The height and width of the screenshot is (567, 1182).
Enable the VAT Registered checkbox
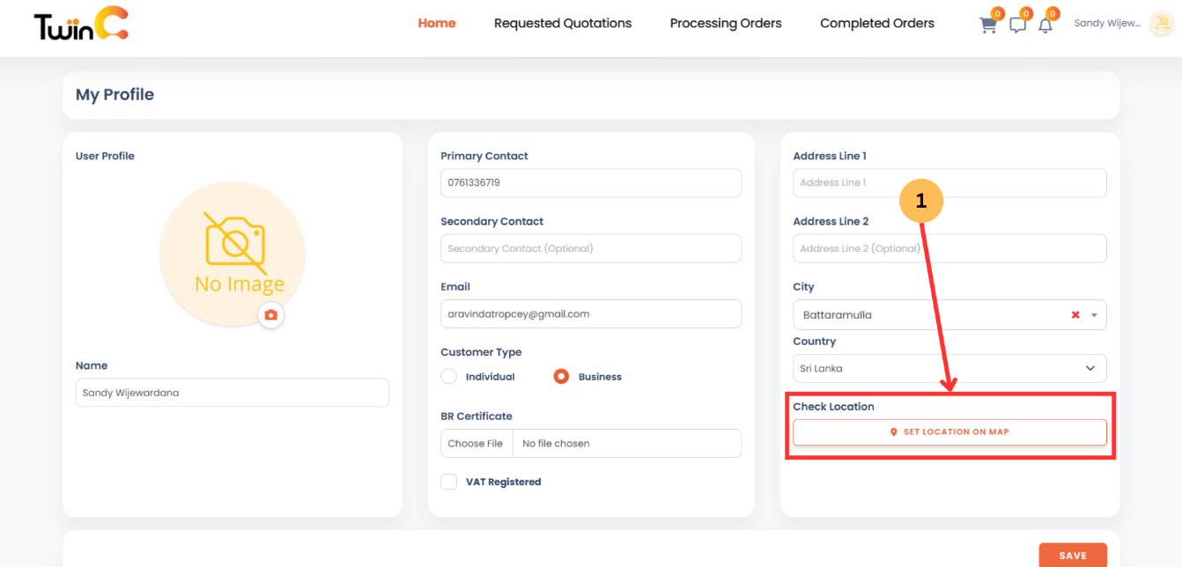coord(448,482)
